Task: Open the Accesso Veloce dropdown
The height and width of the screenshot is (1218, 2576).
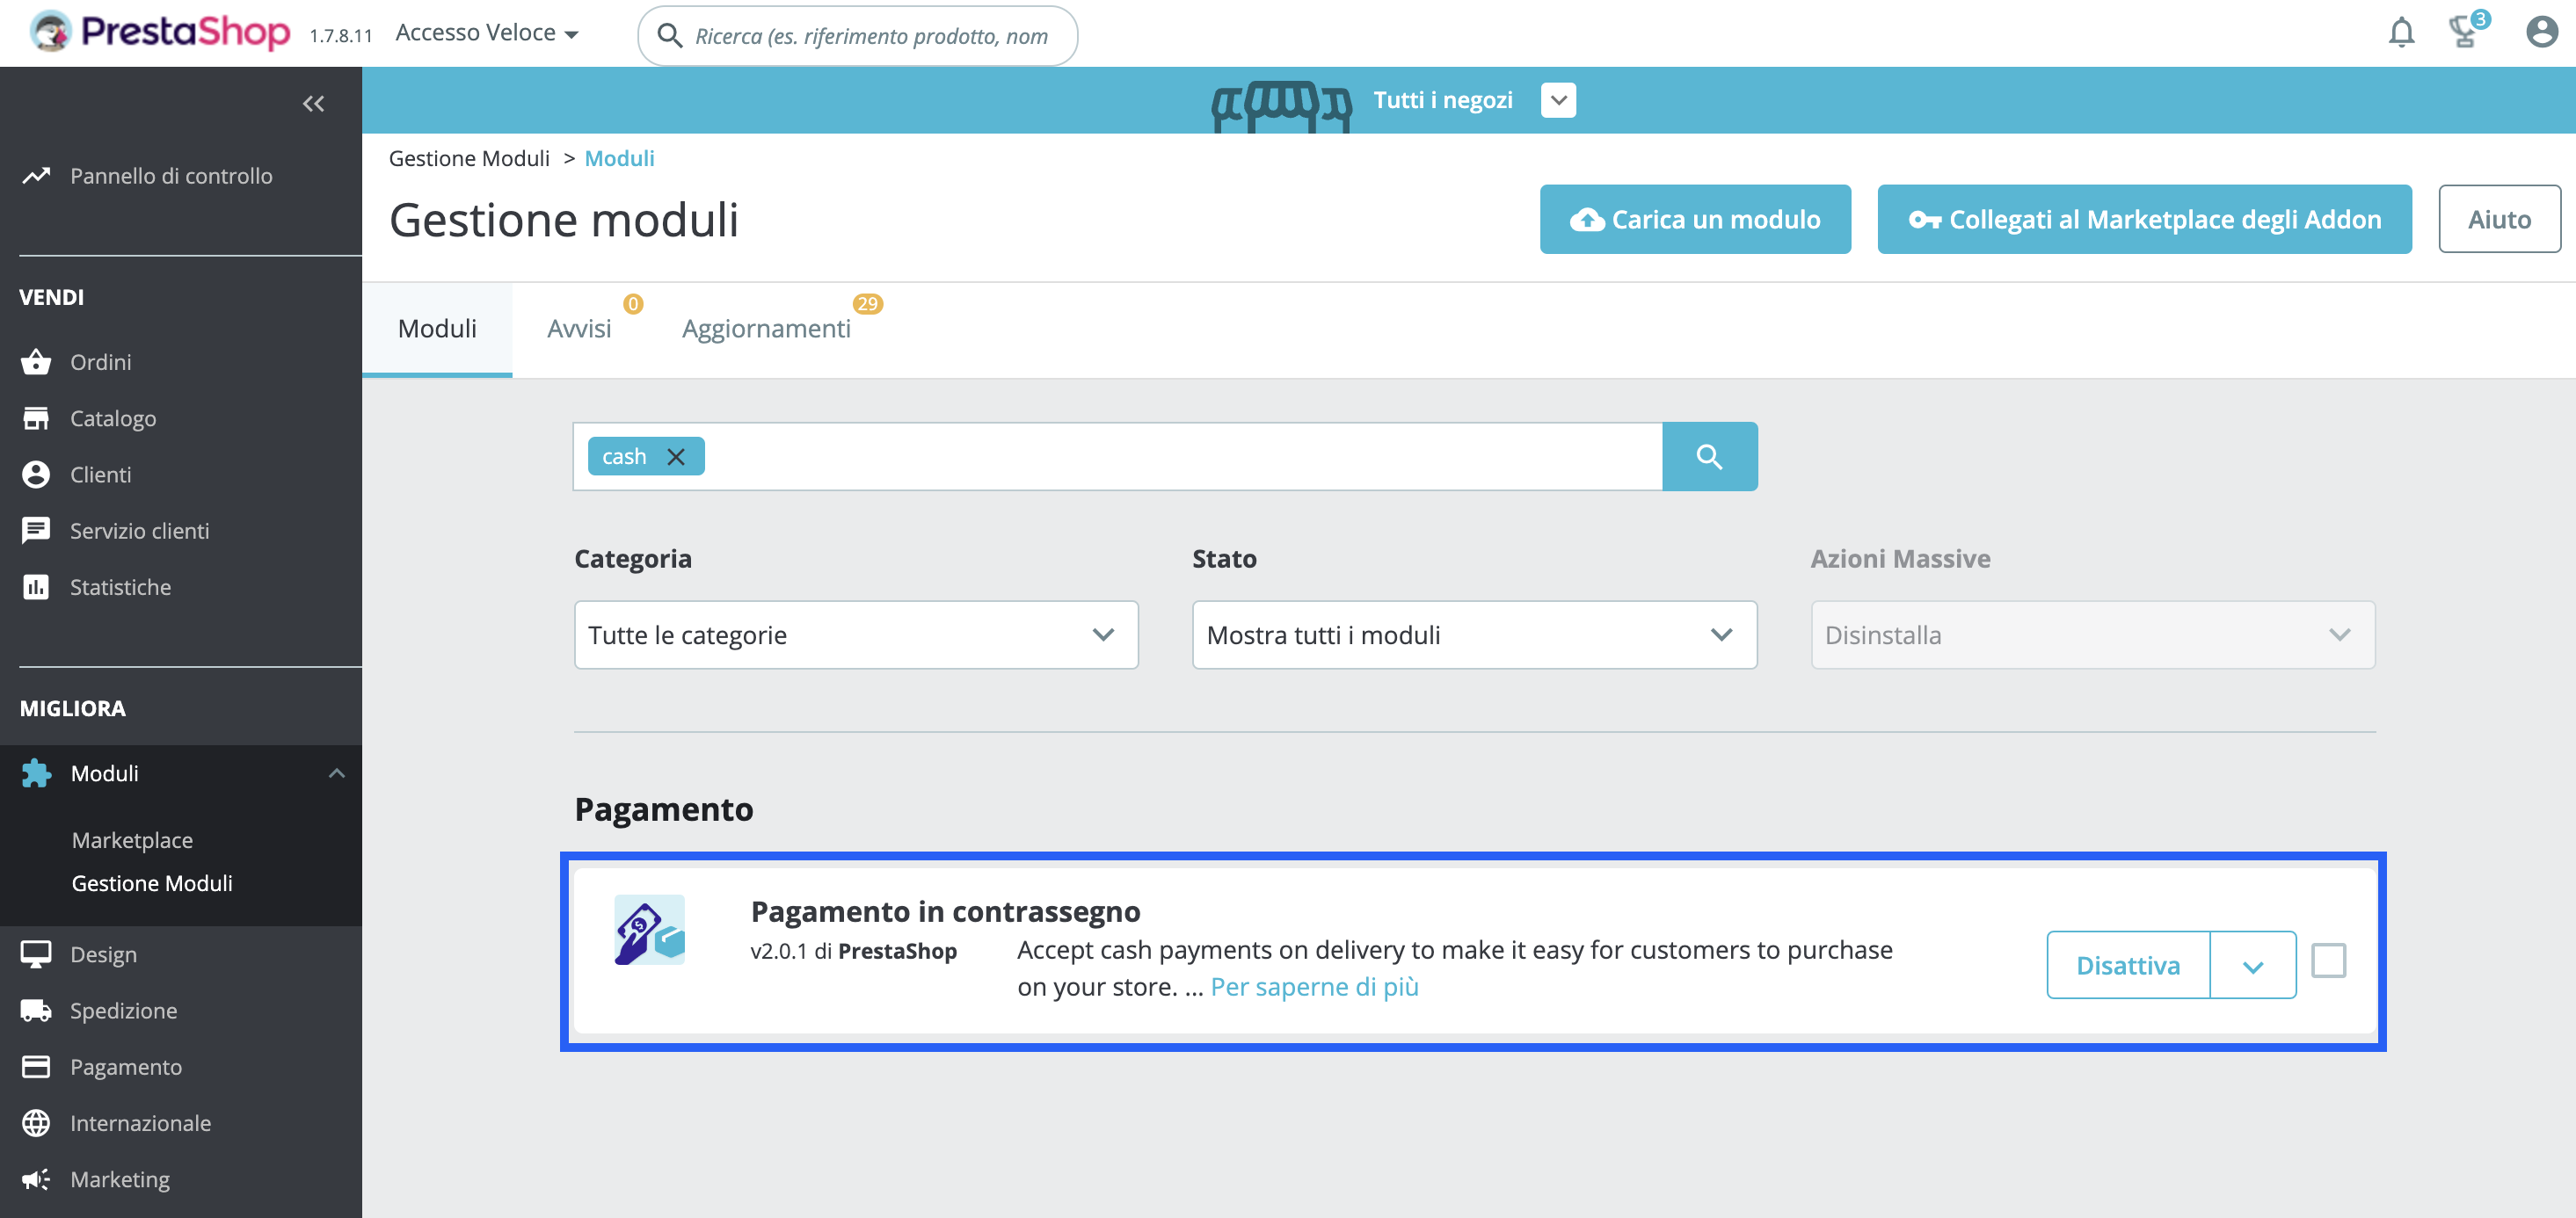Action: pyautogui.click(x=487, y=33)
